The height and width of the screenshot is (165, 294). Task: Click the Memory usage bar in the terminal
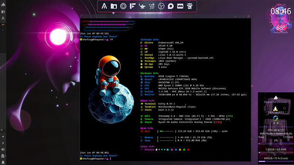(167, 137)
